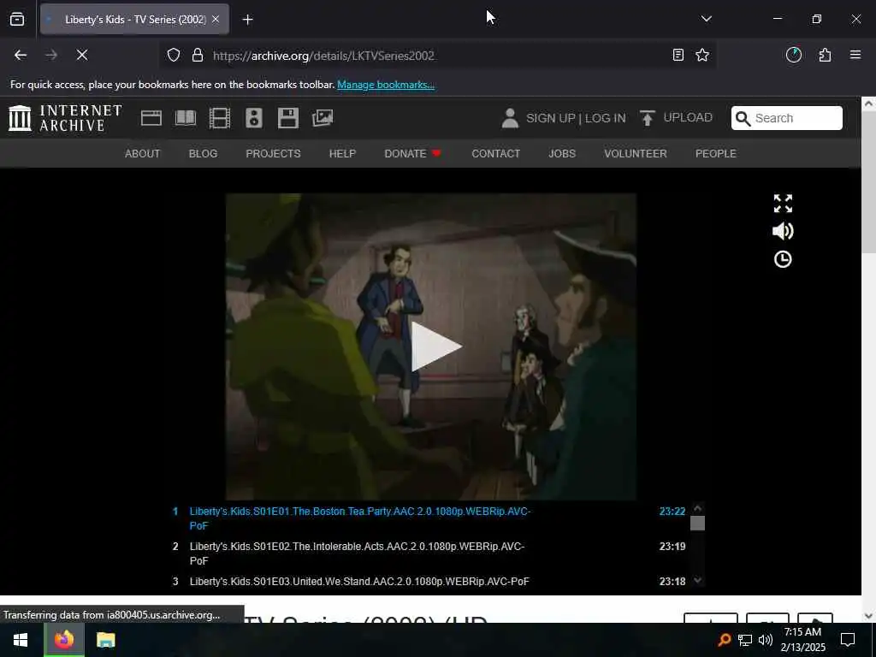Click the site security padlock icon
Image resolution: width=876 pixels, height=657 pixels.
[x=198, y=55]
